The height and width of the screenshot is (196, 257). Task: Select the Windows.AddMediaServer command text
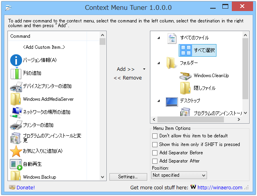(x=48, y=99)
